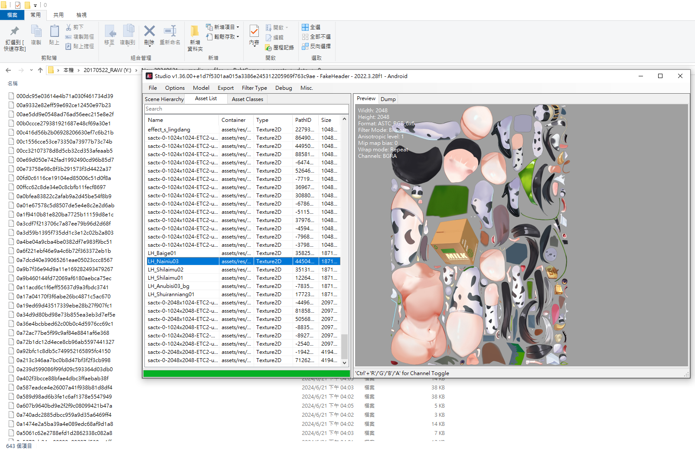Switch to the Asset Classes tab
695x451 pixels.
coord(248,99)
